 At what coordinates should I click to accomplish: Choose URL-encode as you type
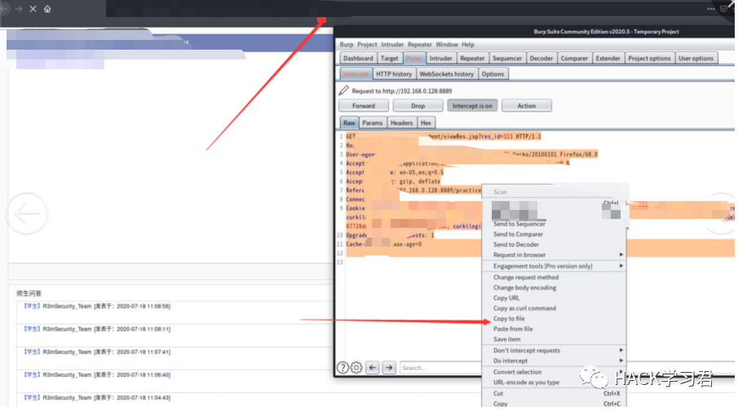(554, 383)
